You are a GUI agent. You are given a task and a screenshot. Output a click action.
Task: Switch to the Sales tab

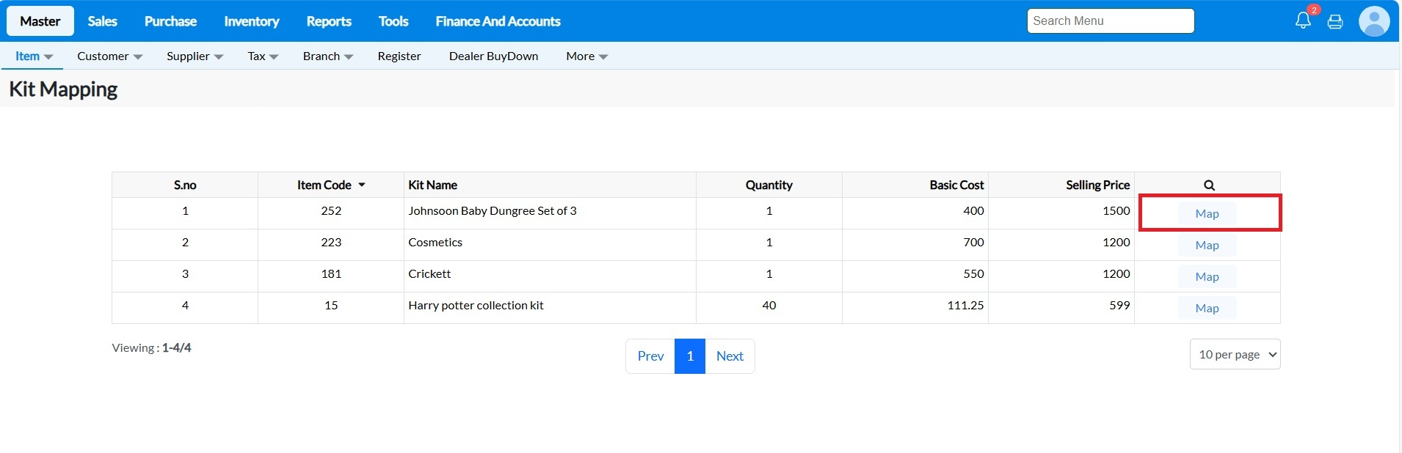pos(102,21)
